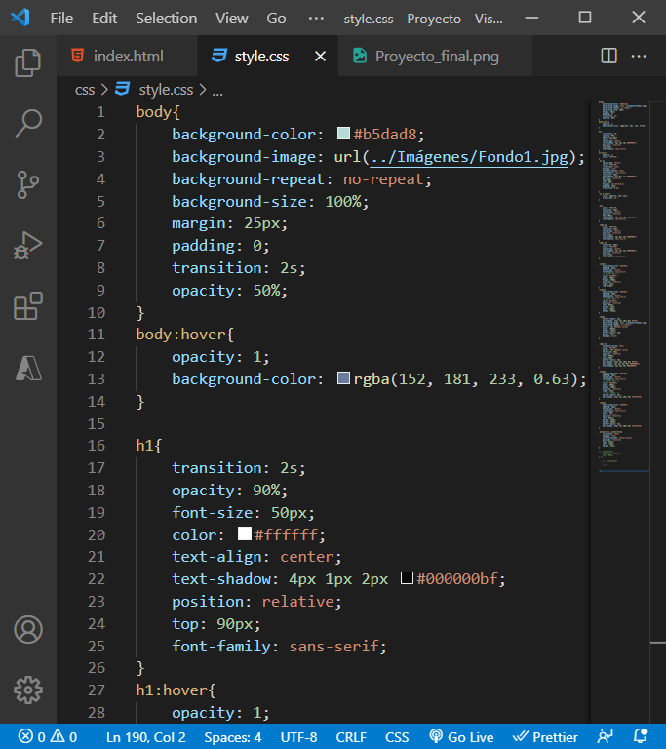The image size is (666, 749).
Task: Click line number 15 in gutter
Action: pos(96,423)
